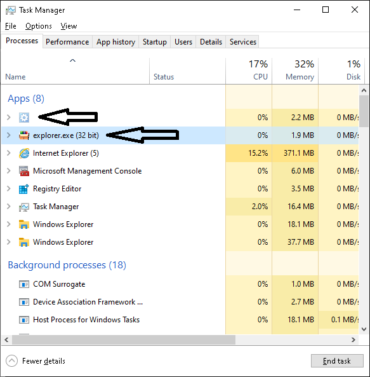
Task: Sort by the Memory column header
Action: click(x=295, y=71)
